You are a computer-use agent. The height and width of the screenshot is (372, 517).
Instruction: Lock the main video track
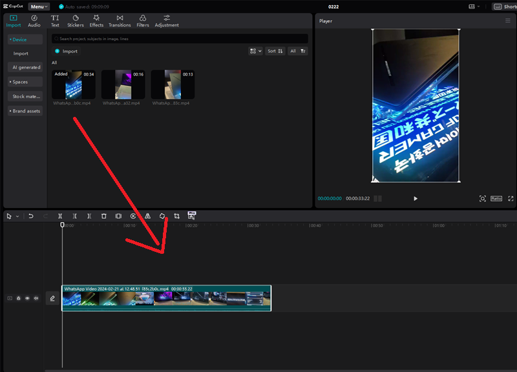[x=19, y=298]
